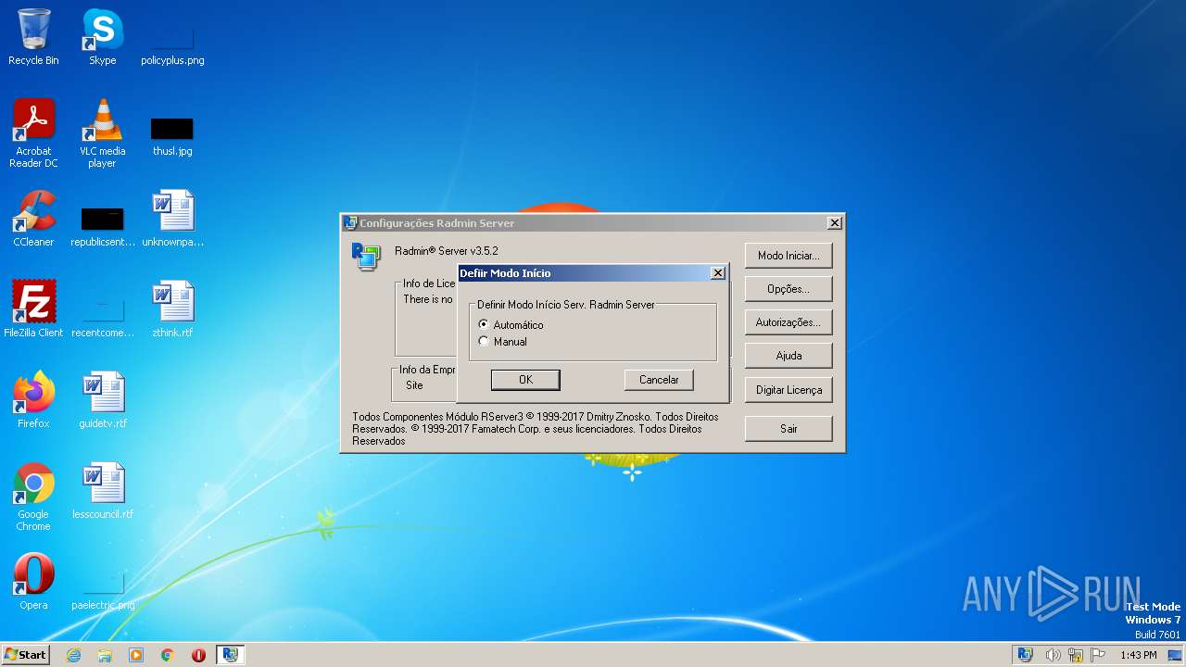Open Google Chrome desktop shortcut
Viewport: 1186px width, 667px height.
coord(33,497)
